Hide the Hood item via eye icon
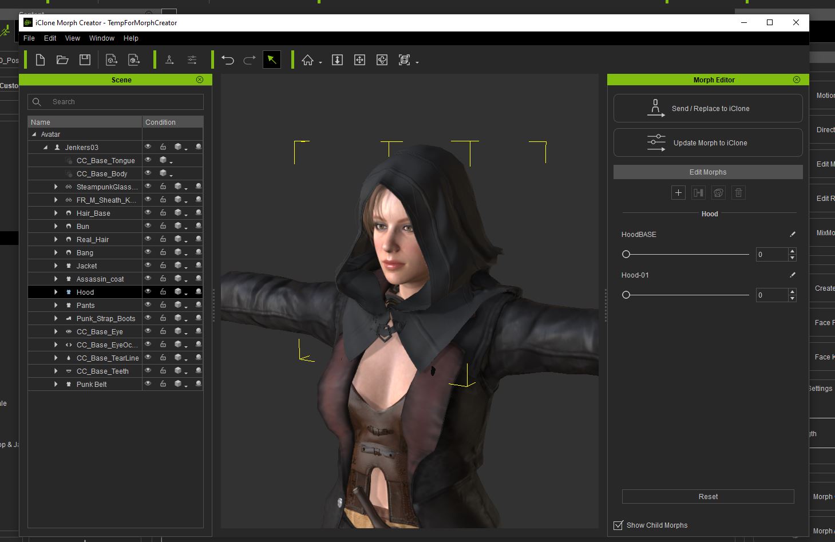Image resolution: width=835 pixels, height=542 pixels. (x=148, y=292)
